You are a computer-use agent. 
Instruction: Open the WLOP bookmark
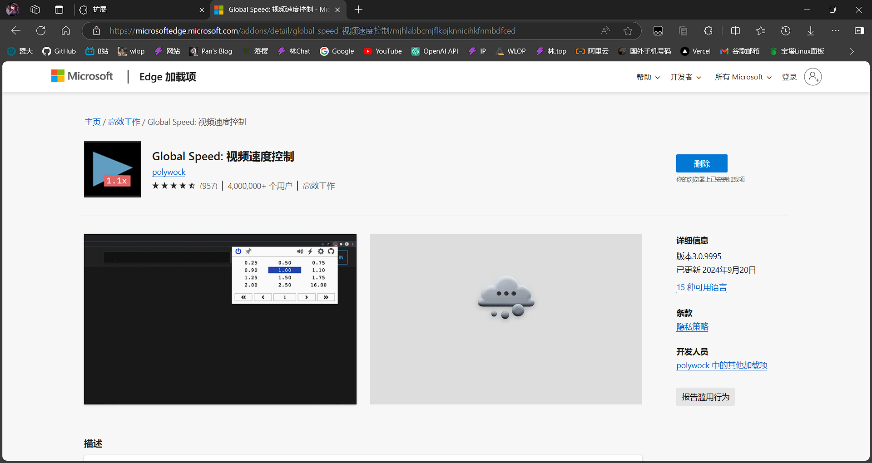[x=511, y=51]
